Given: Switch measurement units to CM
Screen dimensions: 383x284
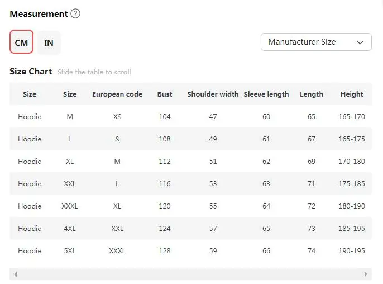Looking at the screenshot, I should (22, 42).
